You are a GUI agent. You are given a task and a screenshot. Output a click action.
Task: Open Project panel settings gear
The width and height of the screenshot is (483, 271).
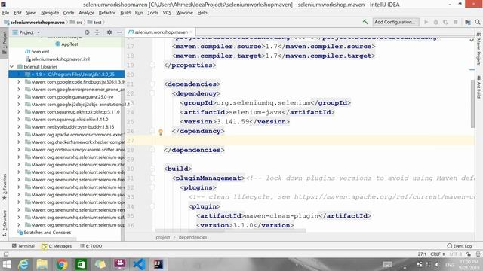pos(109,32)
